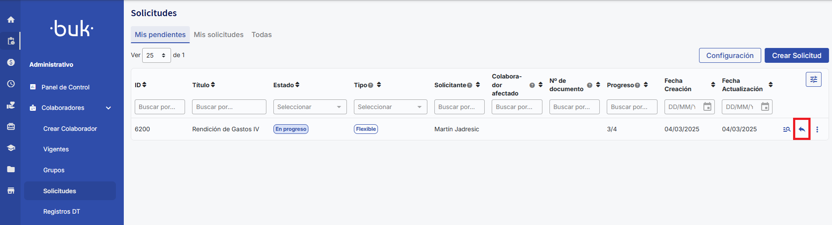Image resolution: width=832 pixels, height=225 pixels.
Task: Click the graduation cap training icon
Action: click(11, 148)
